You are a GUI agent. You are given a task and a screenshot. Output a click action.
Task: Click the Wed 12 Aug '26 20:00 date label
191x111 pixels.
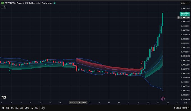pos(78,103)
